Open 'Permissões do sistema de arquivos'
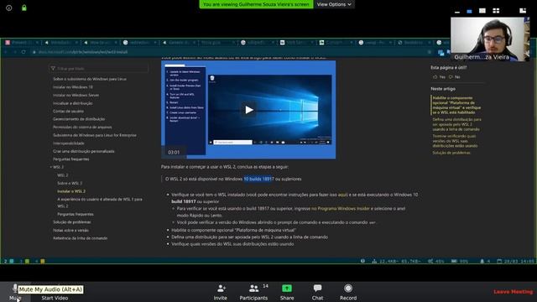 tap(82, 127)
